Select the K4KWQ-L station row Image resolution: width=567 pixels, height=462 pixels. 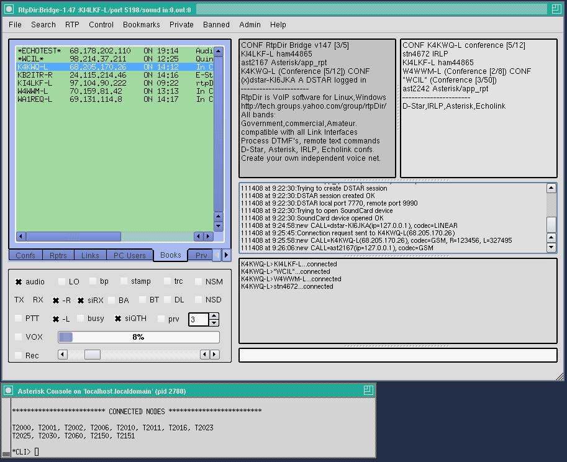(115, 67)
